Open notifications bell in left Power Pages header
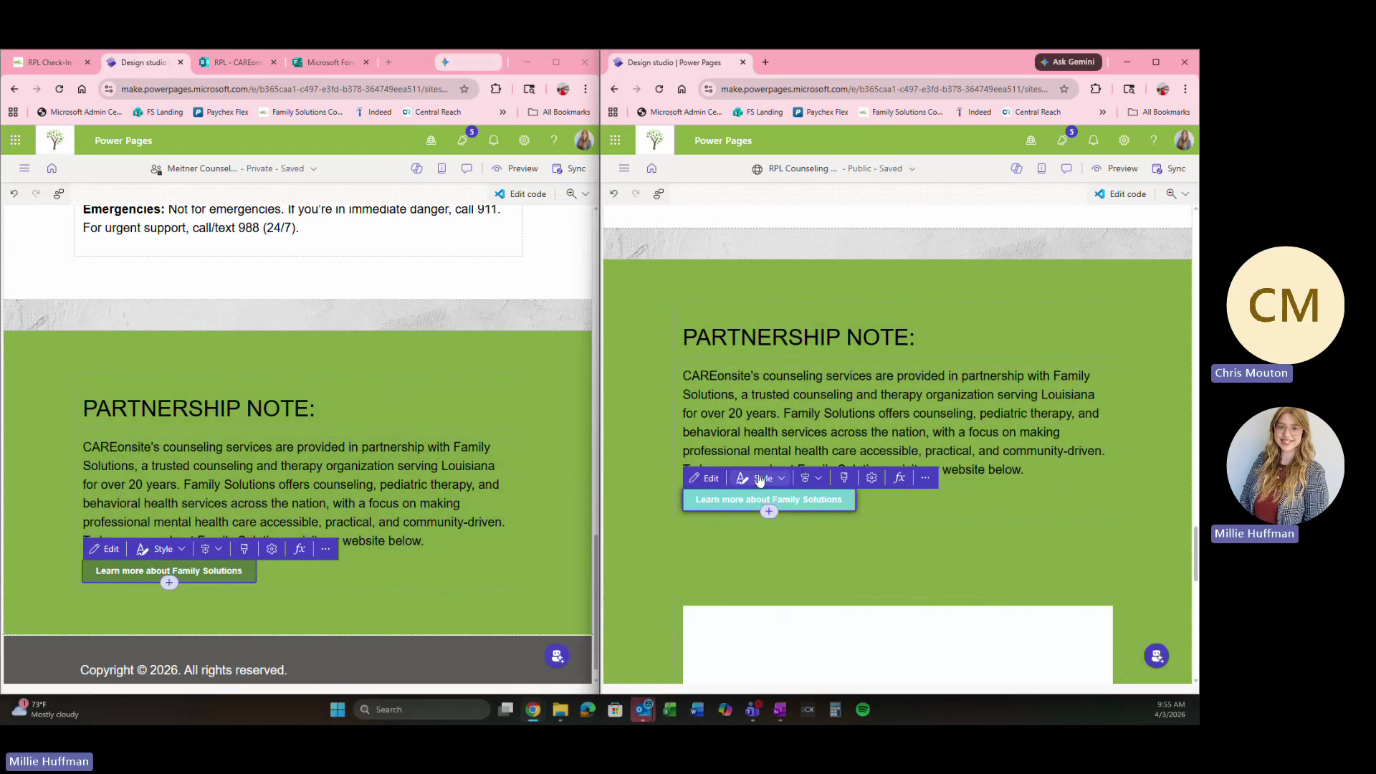Viewport: 1376px width, 774px height. [x=494, y=140]
